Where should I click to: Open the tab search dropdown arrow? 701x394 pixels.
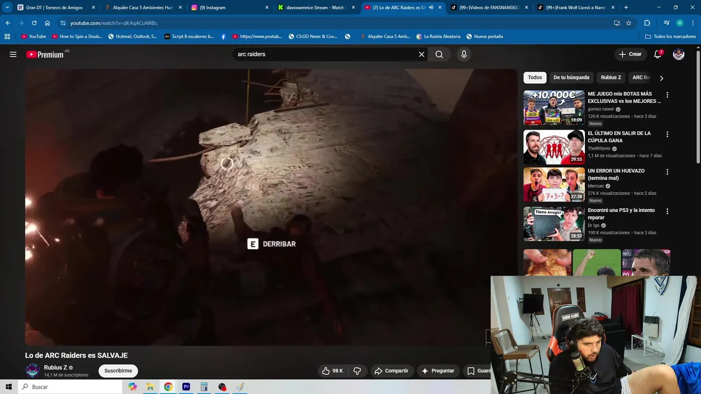click(x=7, y=8)
